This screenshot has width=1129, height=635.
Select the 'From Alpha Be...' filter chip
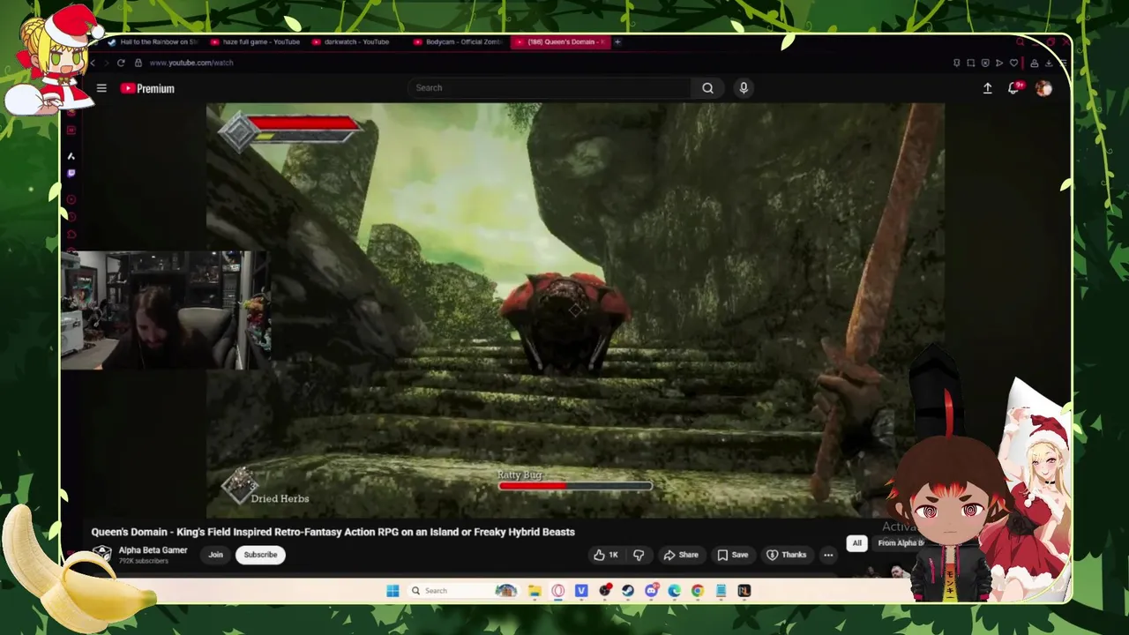click(900, 543)
